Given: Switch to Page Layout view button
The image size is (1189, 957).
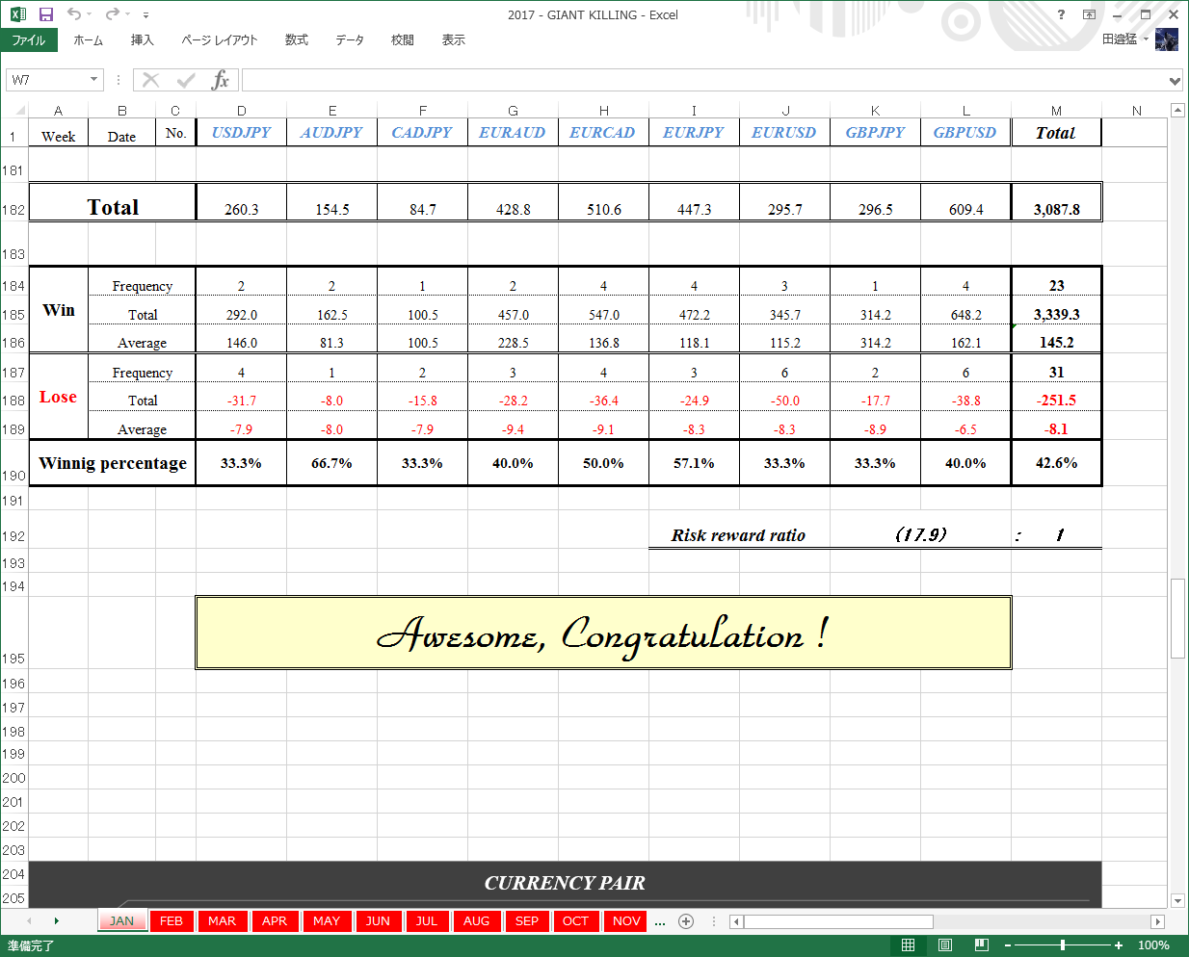Looking at the screenshot, I should (945, 945).
